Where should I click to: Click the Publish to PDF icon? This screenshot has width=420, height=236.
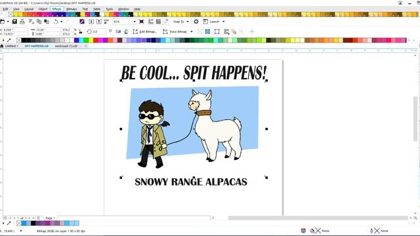[x=106, y=22]
